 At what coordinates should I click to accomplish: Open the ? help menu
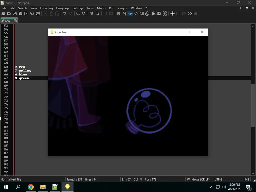146,8
